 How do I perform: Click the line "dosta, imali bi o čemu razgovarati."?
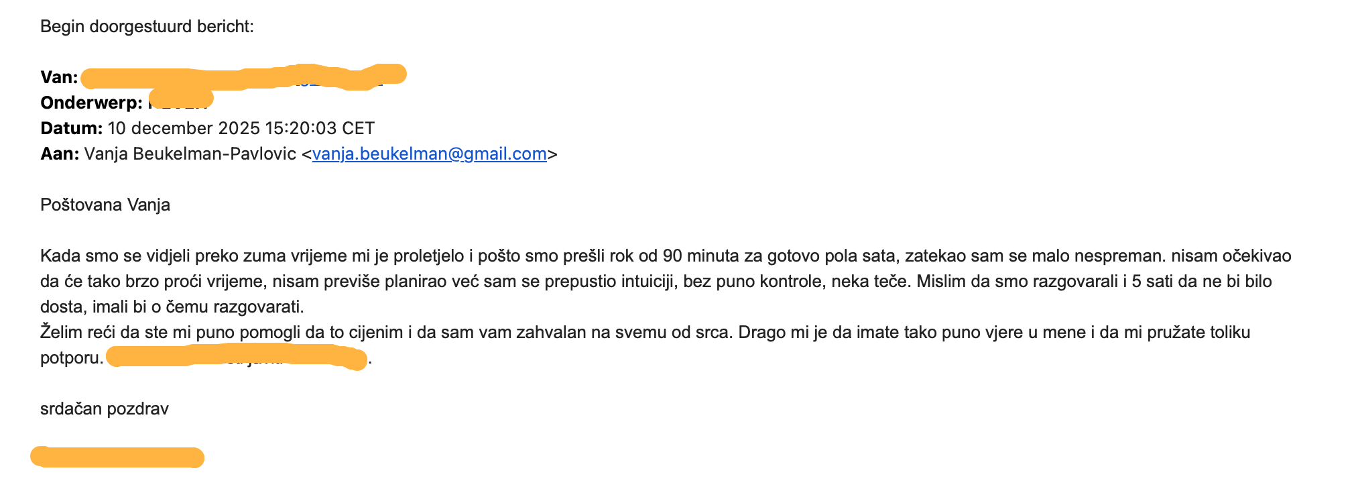tap(172, 307)
